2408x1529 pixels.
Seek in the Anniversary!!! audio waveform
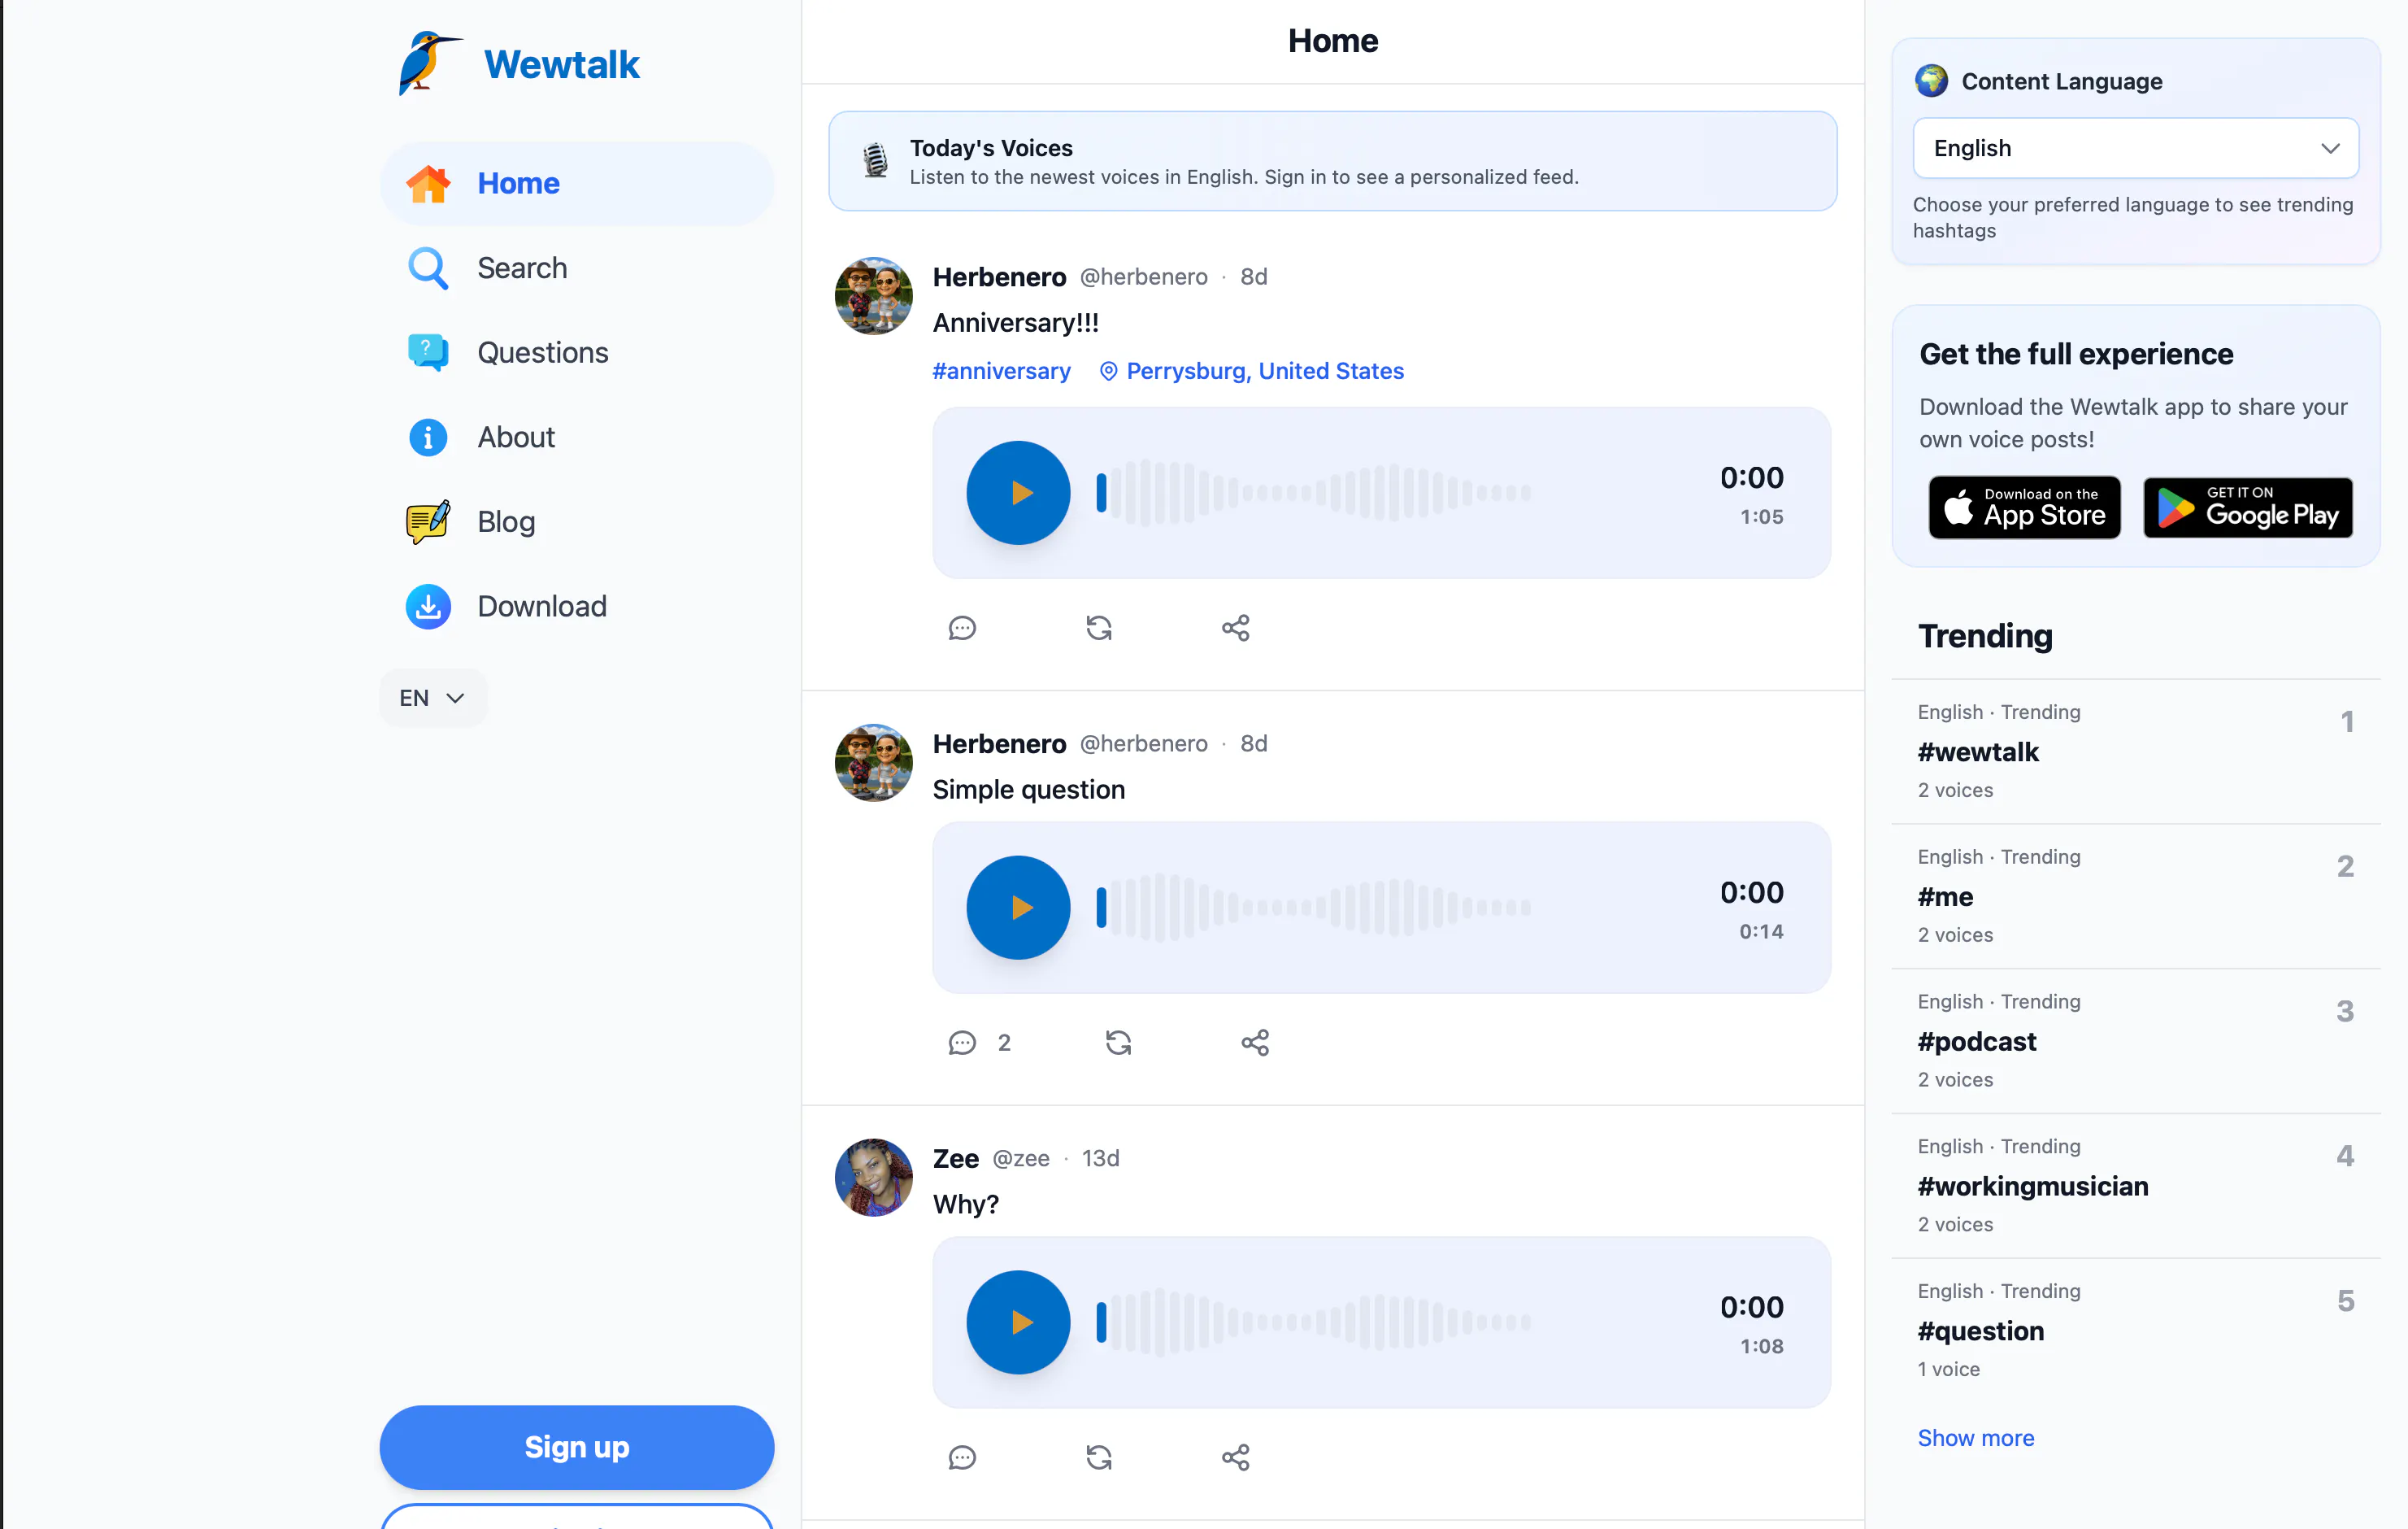pos(1314,494)
